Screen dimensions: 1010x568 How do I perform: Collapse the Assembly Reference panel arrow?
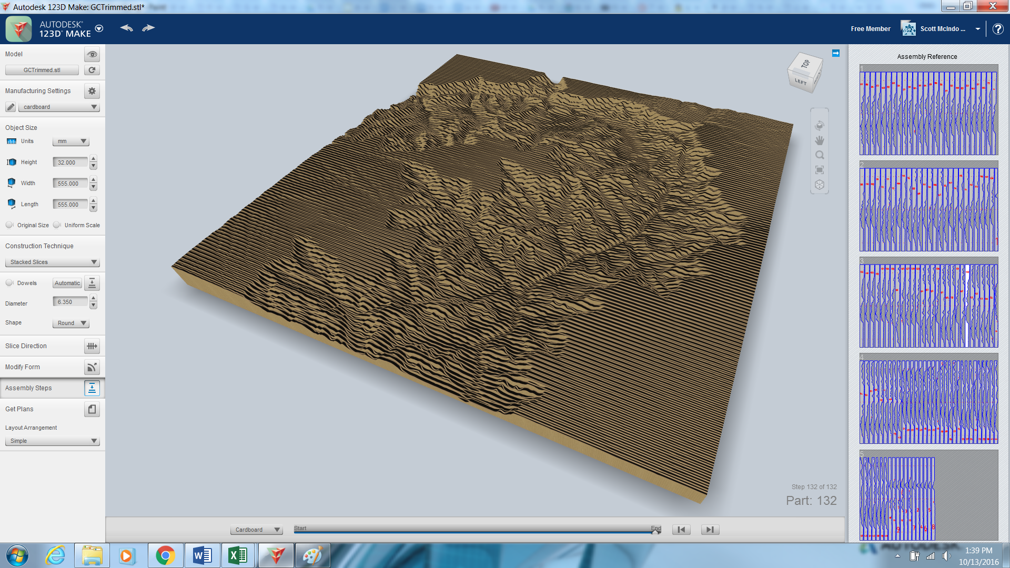point(836,53)
